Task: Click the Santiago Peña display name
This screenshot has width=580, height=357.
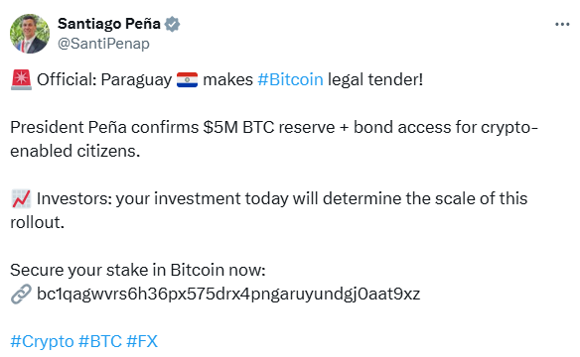Action: click(x=109, y=24)
